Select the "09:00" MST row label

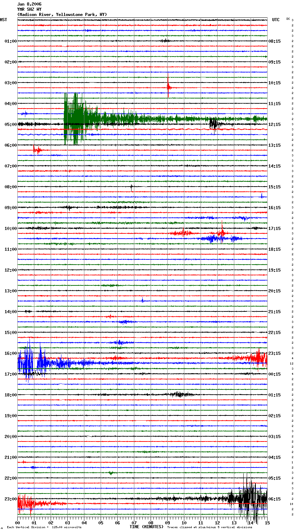click(11, 208)
